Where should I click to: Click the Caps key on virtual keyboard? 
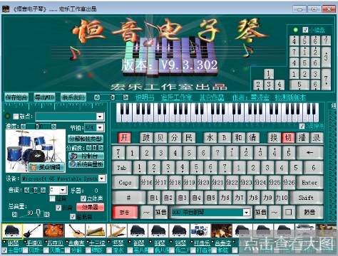click(x=125, y=183)
